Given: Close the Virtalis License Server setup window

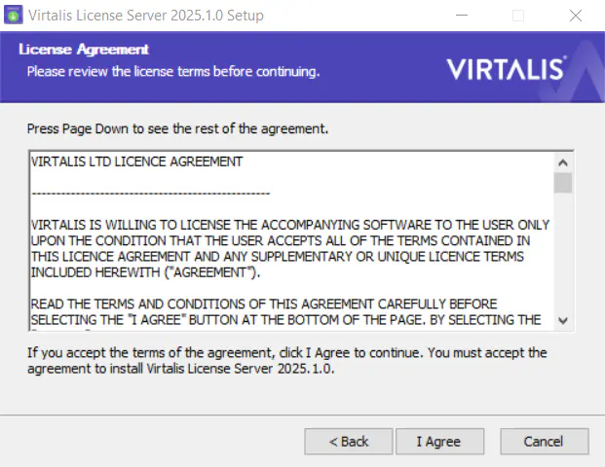Looking at the screenshot, I should [576, 16].
